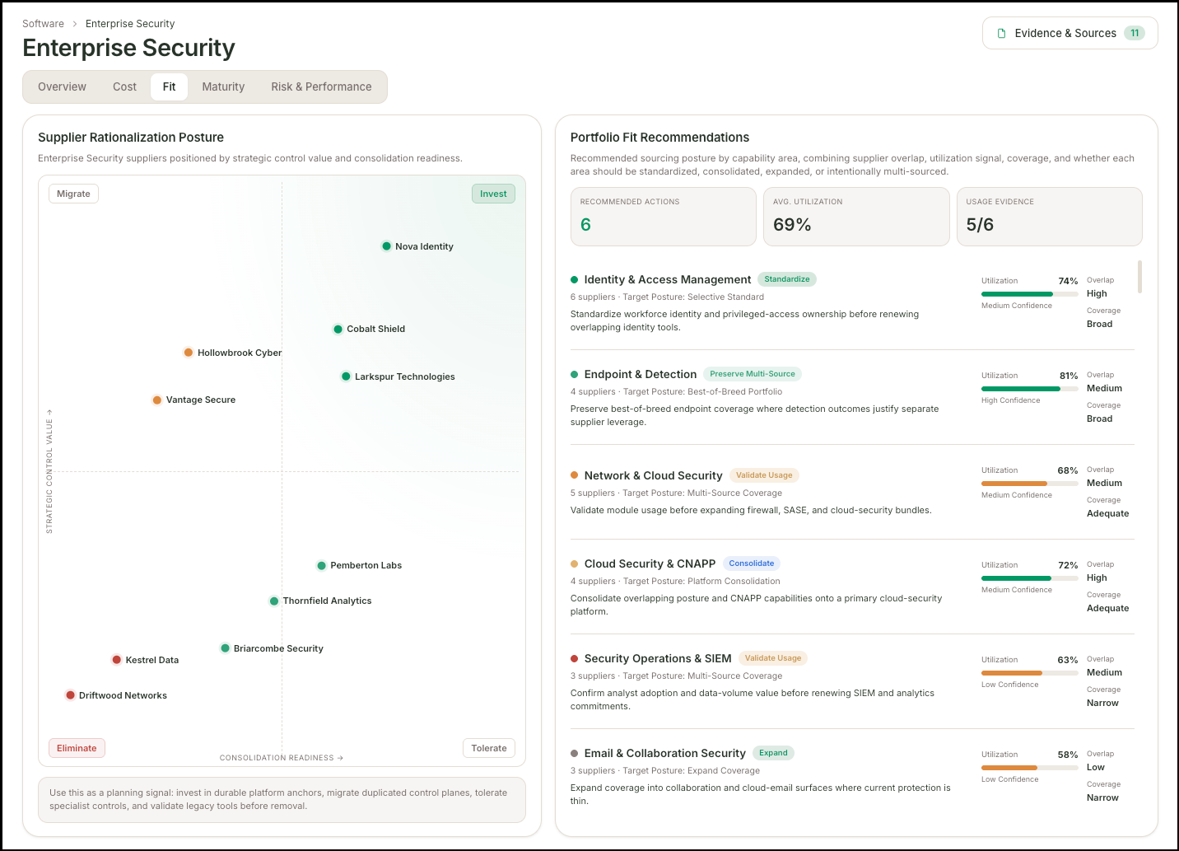The height and width of the screenshot is (851, 1179).
Task: Click the Expand tag
Action: coord(773,753)
